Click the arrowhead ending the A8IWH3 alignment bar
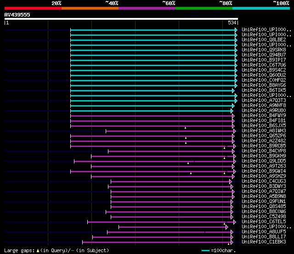This screenshot has height=254, width=294. coord(235,131)
